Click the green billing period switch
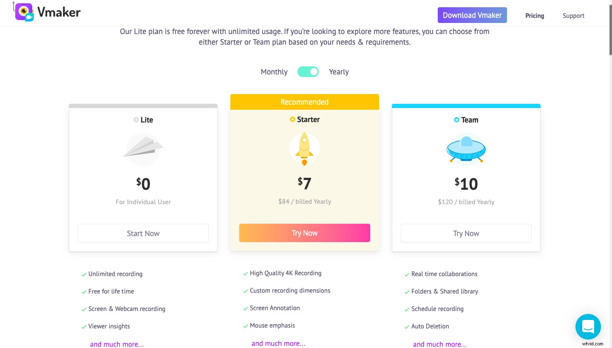Viewport: 612px width, 348px height. (x=308, y=71)
